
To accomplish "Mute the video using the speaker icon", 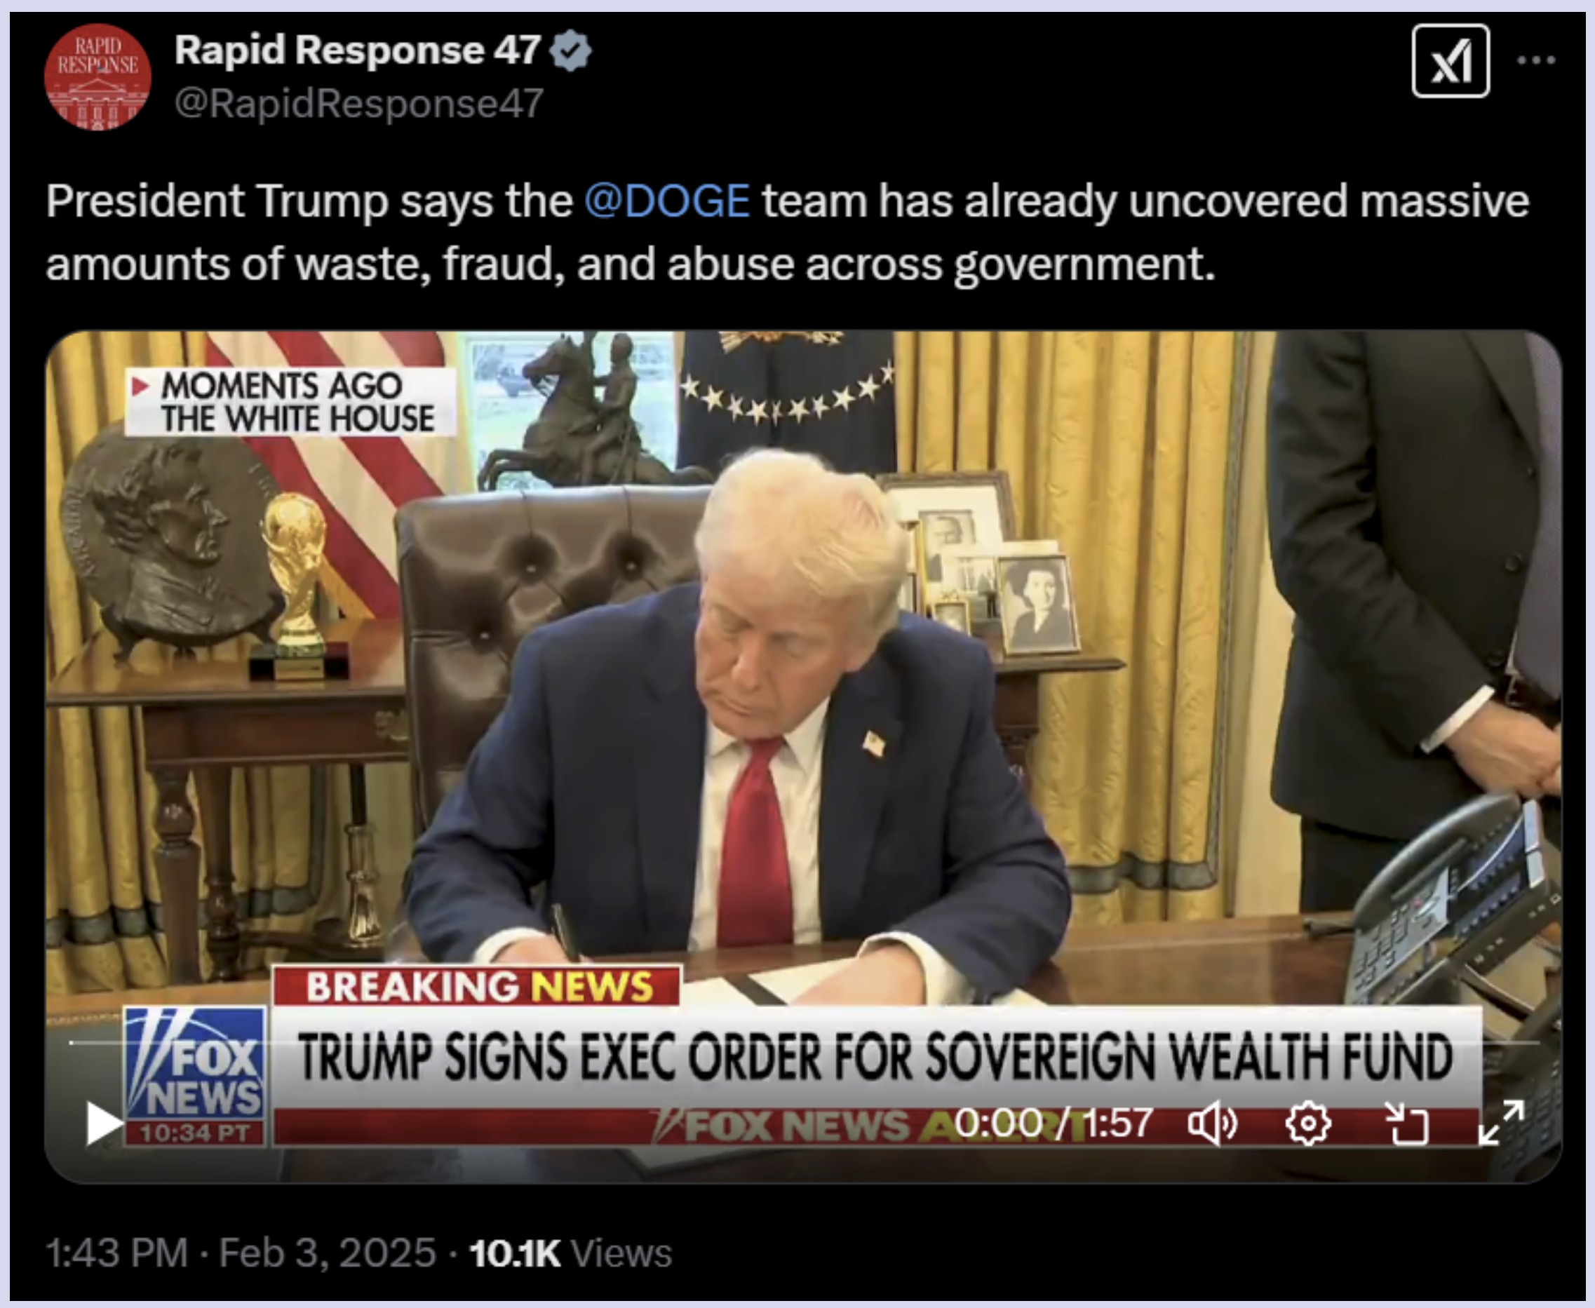I will coord(1212,1124).
